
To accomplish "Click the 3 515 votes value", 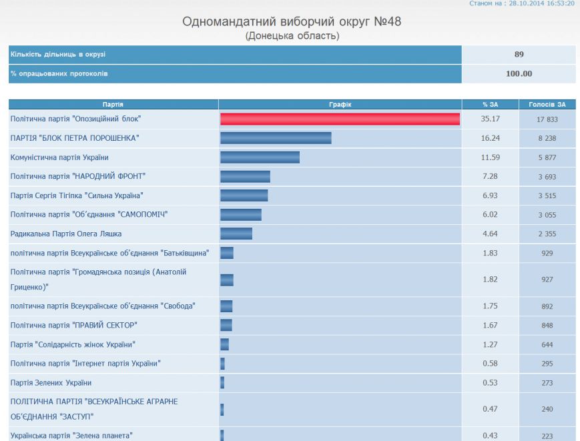I will click(547, 195).
